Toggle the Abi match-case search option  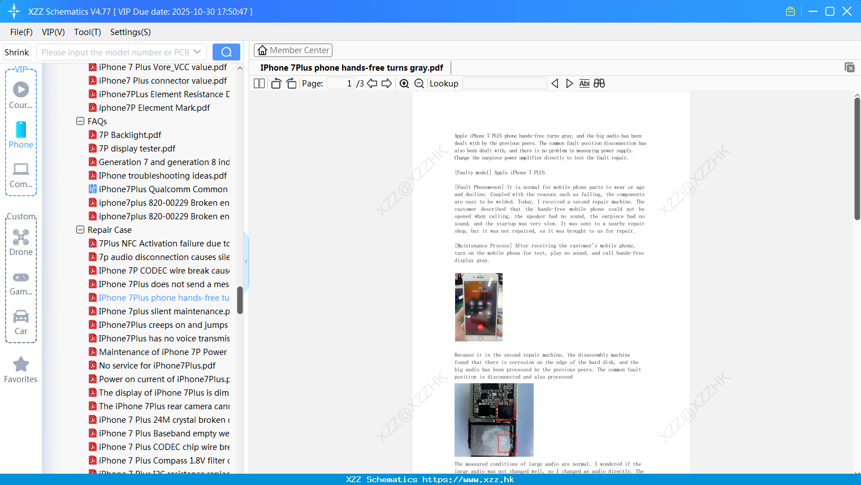(584, 84)
